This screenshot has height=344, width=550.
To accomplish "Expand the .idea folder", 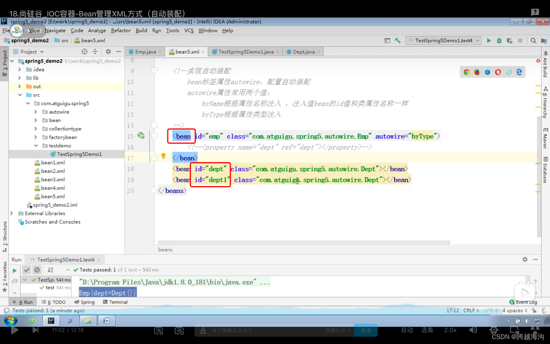I will 19,70.
